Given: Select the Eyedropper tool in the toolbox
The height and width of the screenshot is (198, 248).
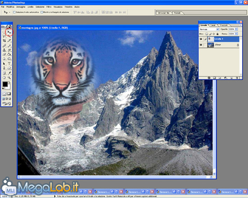Looking at the screenshot, I should (9, 73).
